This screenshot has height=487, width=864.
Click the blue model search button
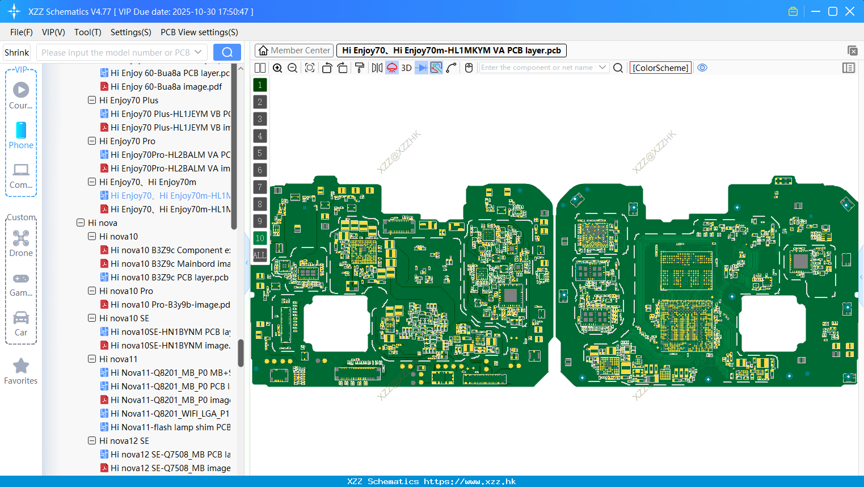[227, 52]
